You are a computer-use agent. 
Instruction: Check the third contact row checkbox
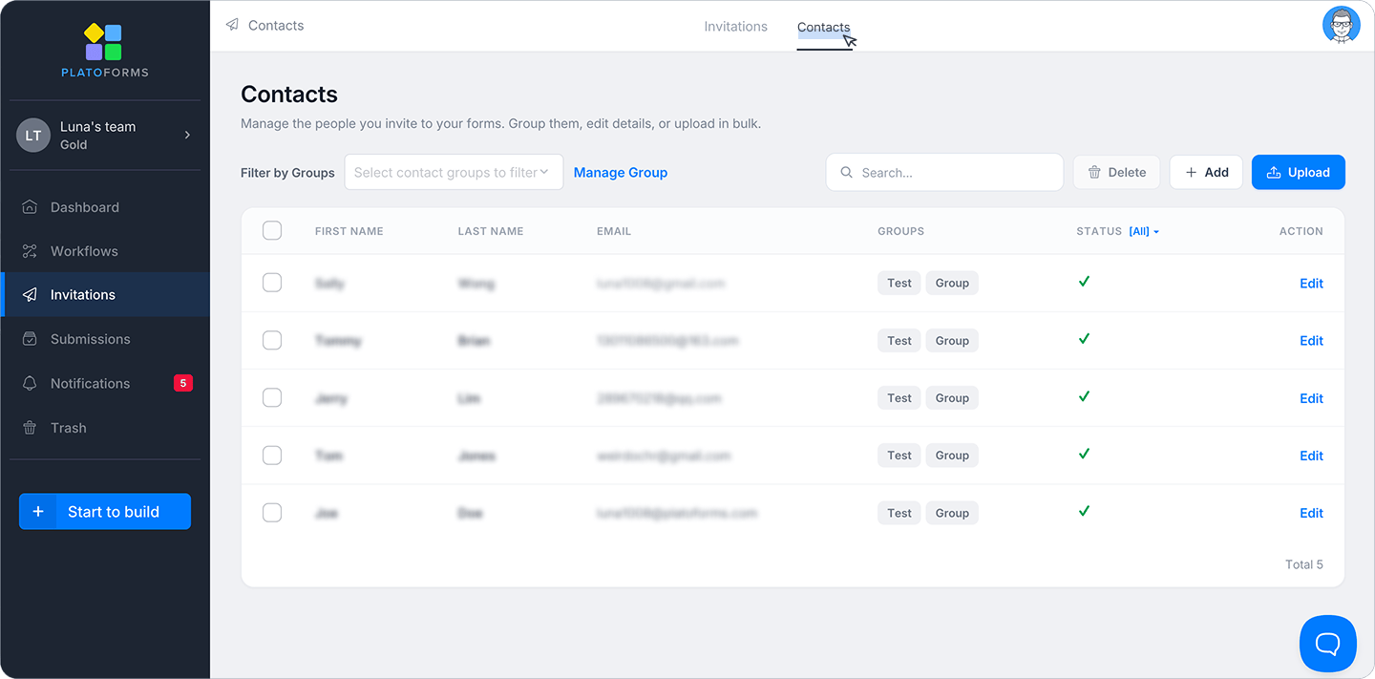tap(272, 397)
